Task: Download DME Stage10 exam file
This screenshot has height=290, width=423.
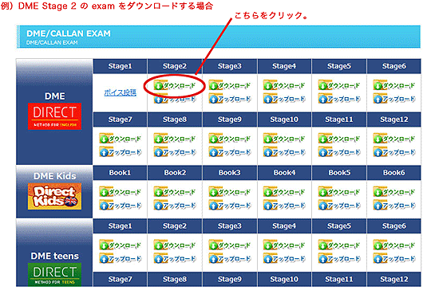Action: click(x=284, y=139)
